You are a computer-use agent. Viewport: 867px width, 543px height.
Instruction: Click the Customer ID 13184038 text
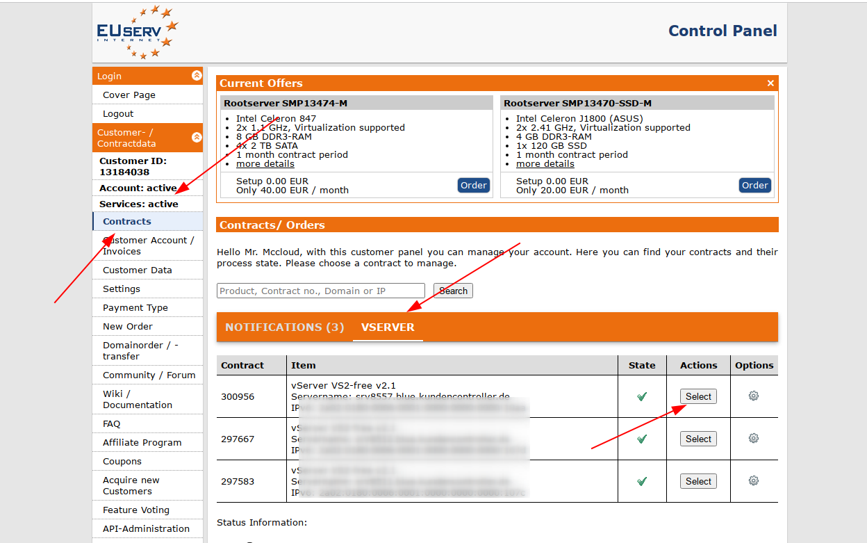(133, 166)
